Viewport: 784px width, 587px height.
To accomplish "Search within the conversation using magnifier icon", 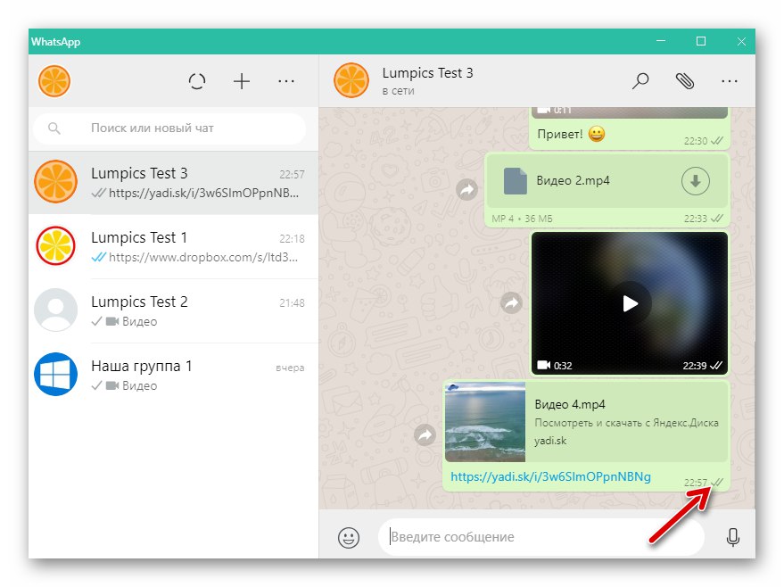I will pos(640,80).
